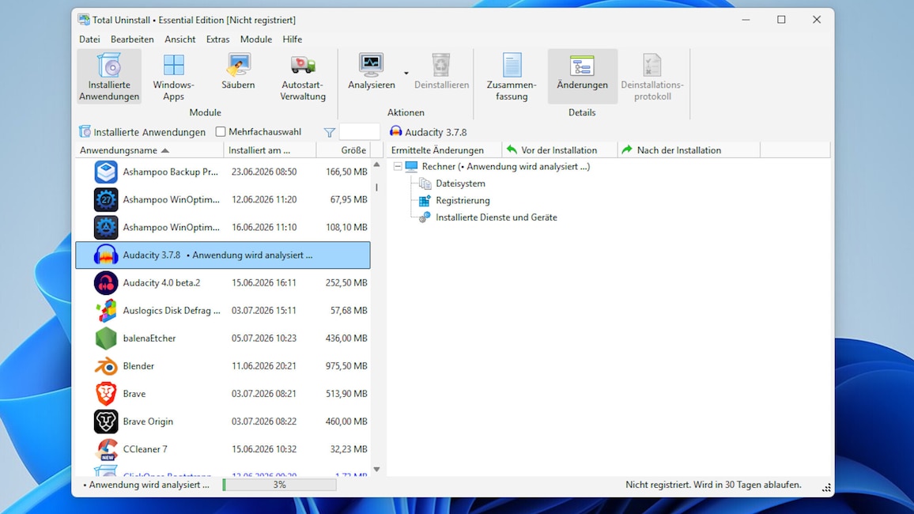Sort by Installiert am column header
This screenshot has height=514, width=914.
click(270, 150)
